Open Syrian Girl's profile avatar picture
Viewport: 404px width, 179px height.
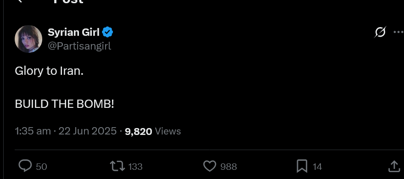pos(28,39)
